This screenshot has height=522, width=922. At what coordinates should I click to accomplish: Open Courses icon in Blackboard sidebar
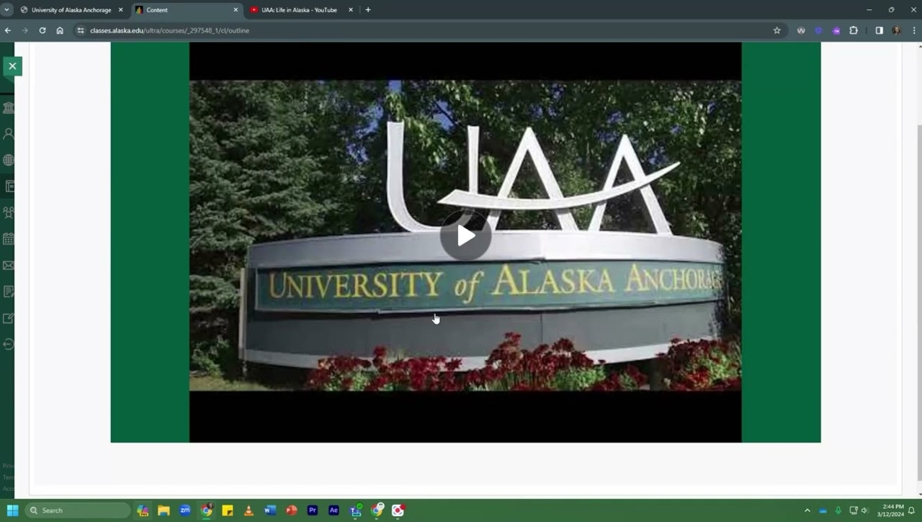[x=9, y=186]
